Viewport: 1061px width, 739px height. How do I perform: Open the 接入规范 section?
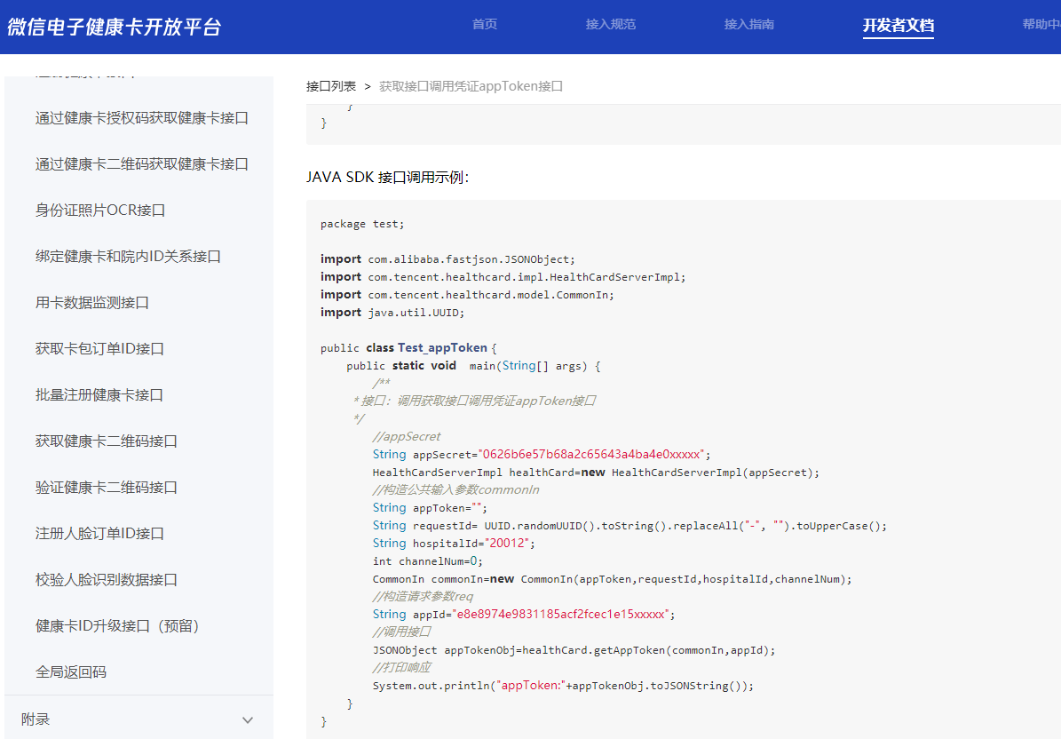coord(611,24)
